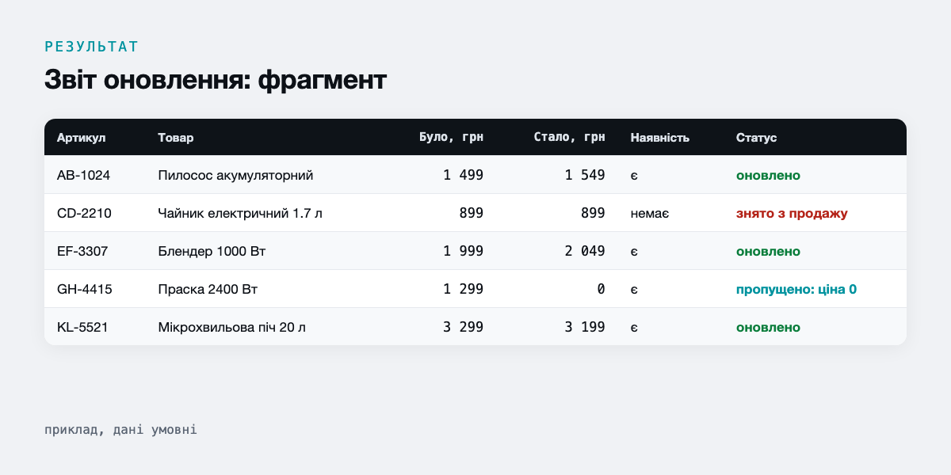Select product 'Чайник електричний 1.7 л'
The width and height of the screenshot is (951, 475).
[x=240, y=213]
